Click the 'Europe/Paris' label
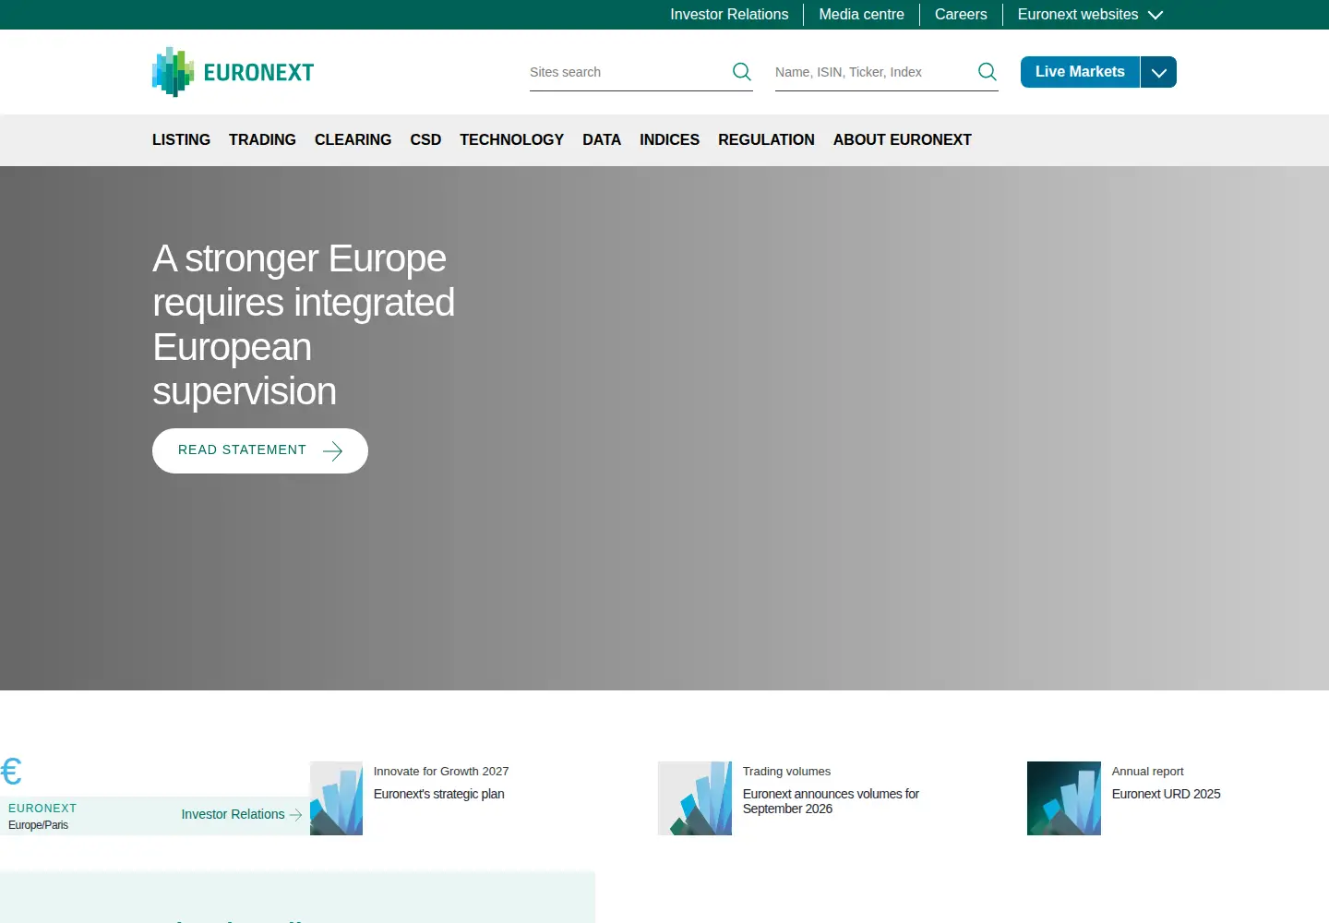 pos(39,825)
